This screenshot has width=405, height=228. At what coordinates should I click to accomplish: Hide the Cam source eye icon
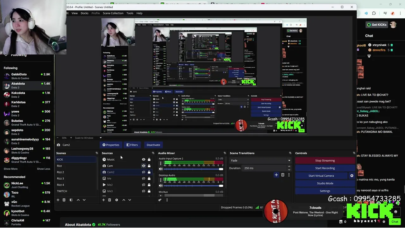(144, 166)
